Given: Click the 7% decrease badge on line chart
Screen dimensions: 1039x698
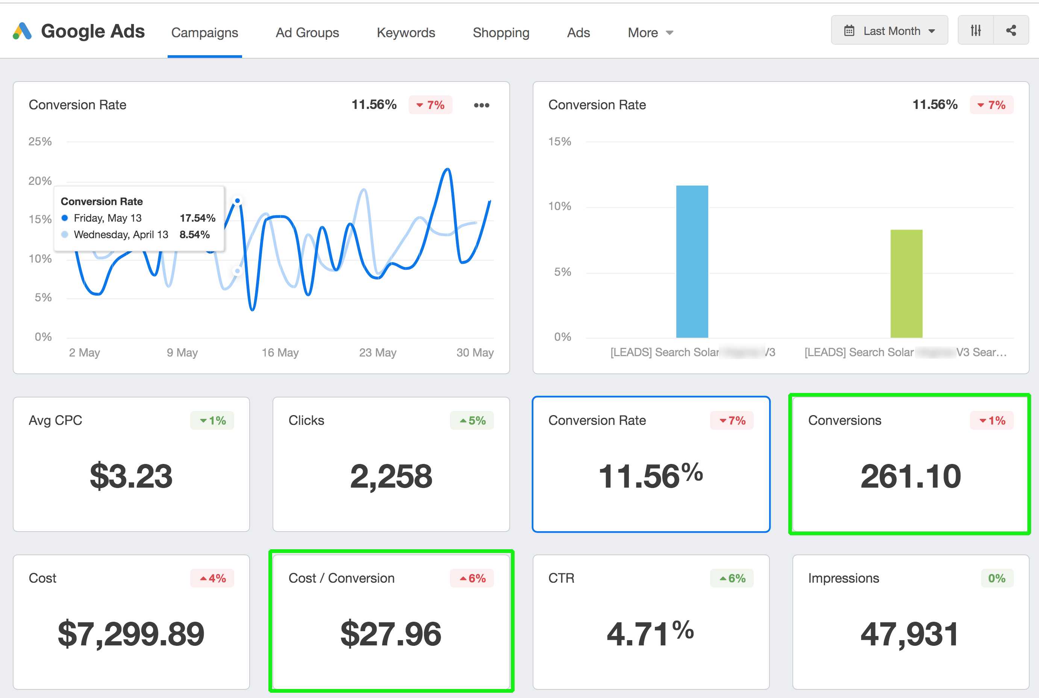Looking at the screenshot, I should pyautogui.click(x=430, y=105).
